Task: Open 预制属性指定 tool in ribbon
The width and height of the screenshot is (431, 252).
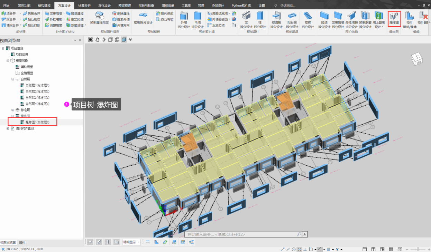Action: (x=99, y=18)
